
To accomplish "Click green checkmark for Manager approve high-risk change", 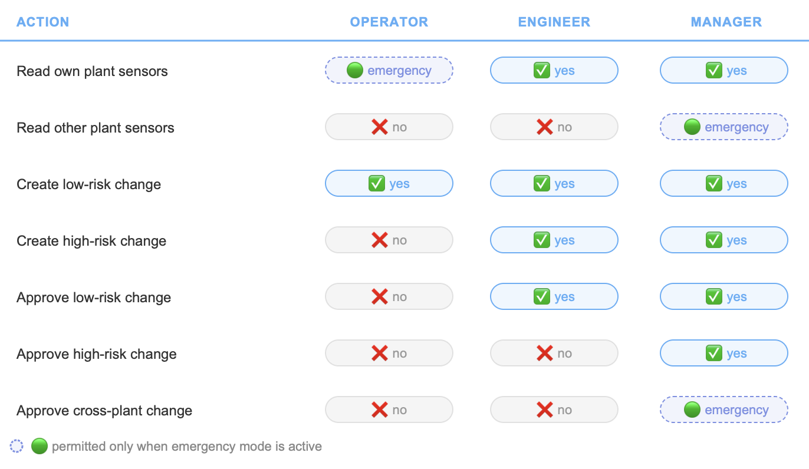I will [714, 354].
